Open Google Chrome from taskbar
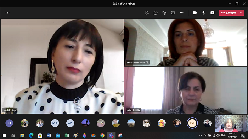 coord(102,135)
